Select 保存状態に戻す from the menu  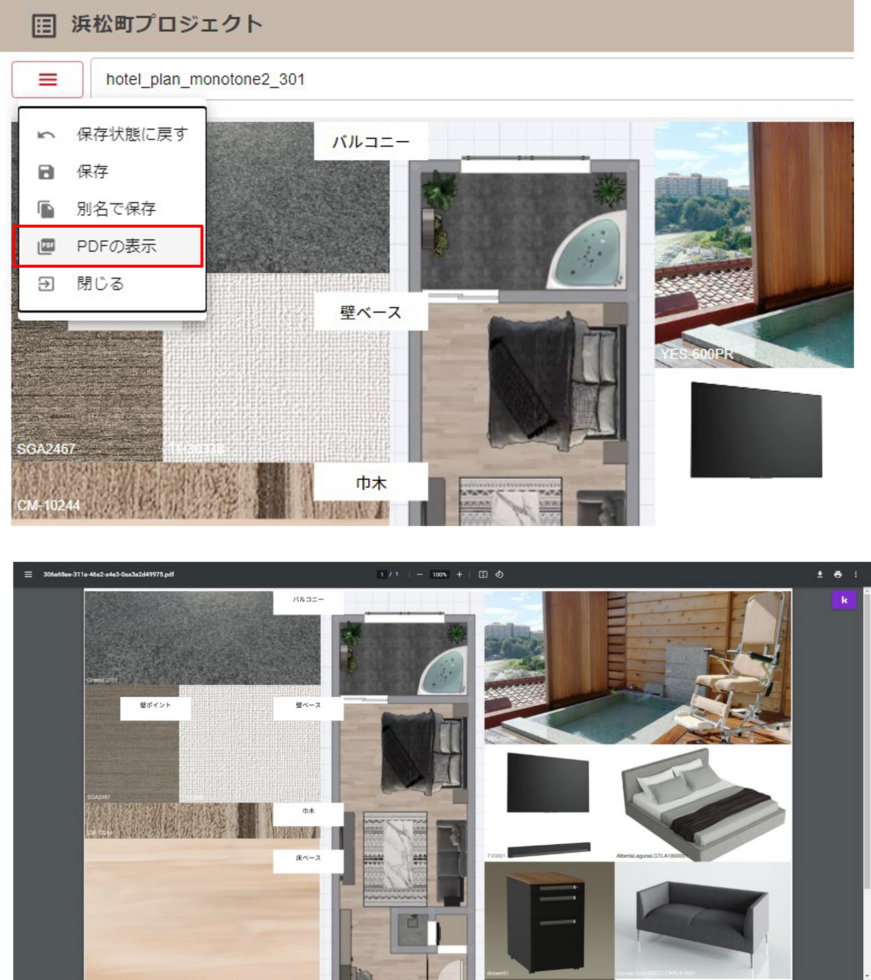[x=112, y=134]
